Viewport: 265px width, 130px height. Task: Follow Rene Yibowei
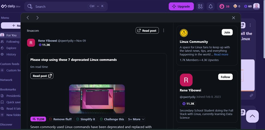coord(225,77)
